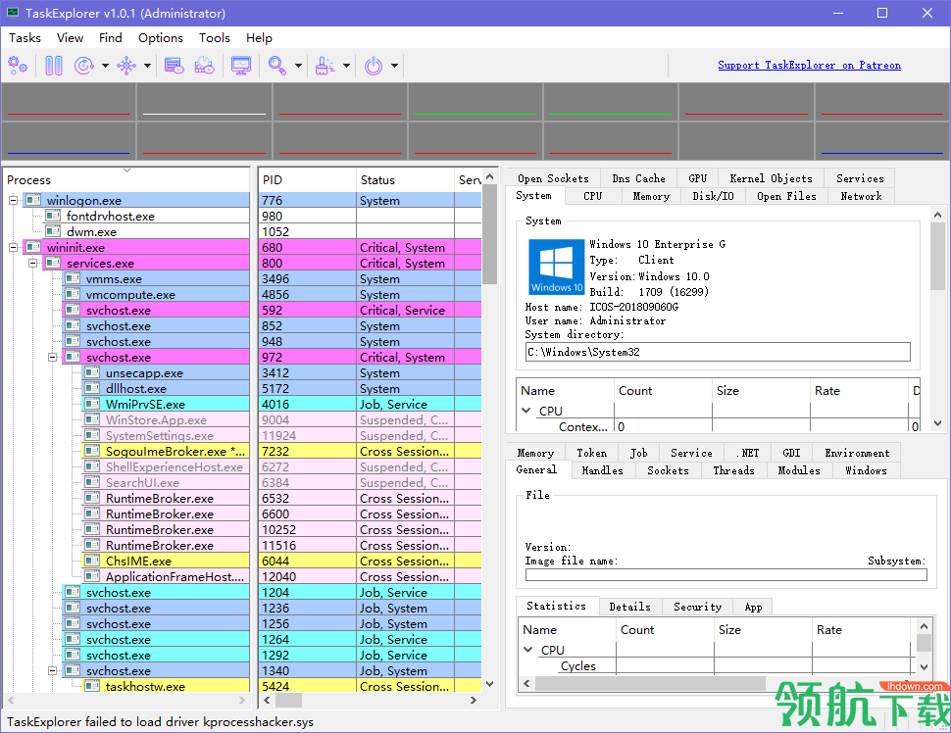
Task: Collapse the CPU row in System panel
Action: 526,411
